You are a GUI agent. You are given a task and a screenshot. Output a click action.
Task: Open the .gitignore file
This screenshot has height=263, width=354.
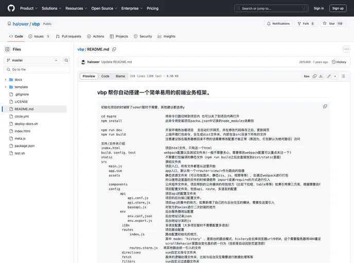coord(22,95)
